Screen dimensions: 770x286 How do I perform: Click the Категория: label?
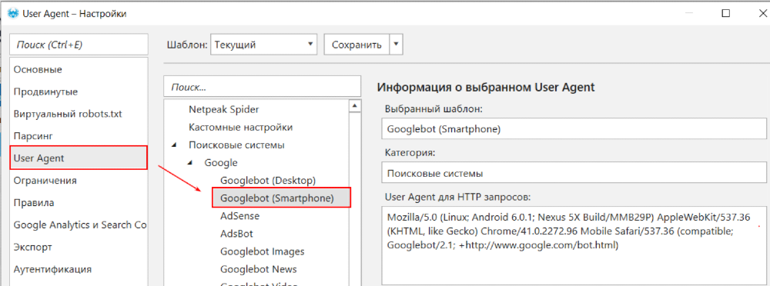tap(410, 152)
